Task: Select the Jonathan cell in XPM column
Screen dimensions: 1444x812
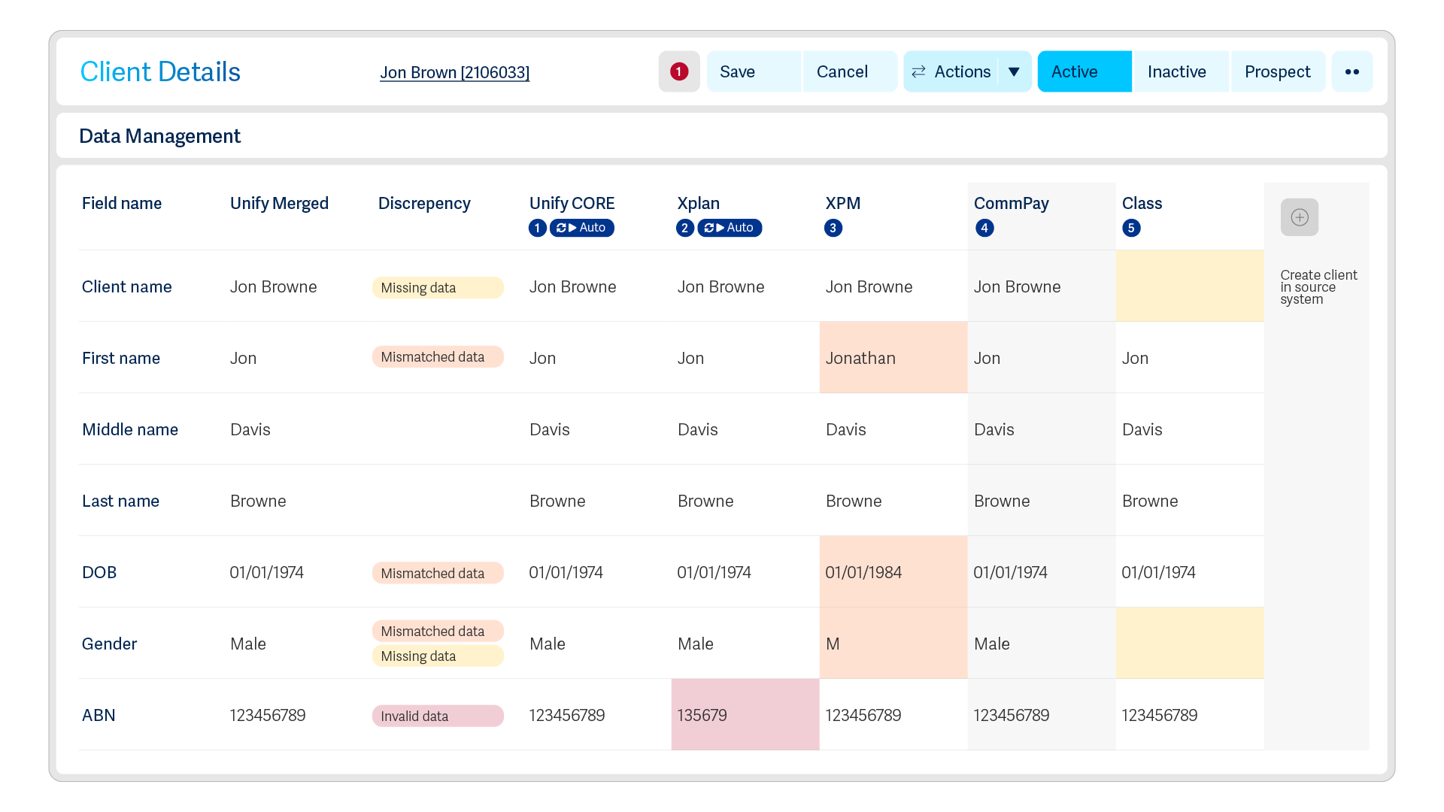Action: click(893, 357)
